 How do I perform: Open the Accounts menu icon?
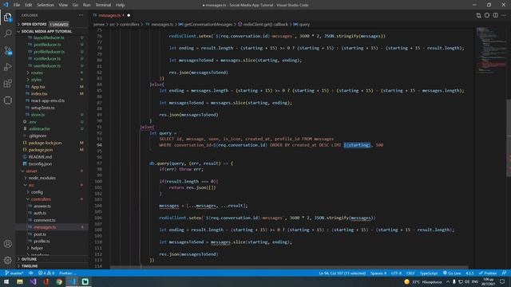[x=7, y=244]
